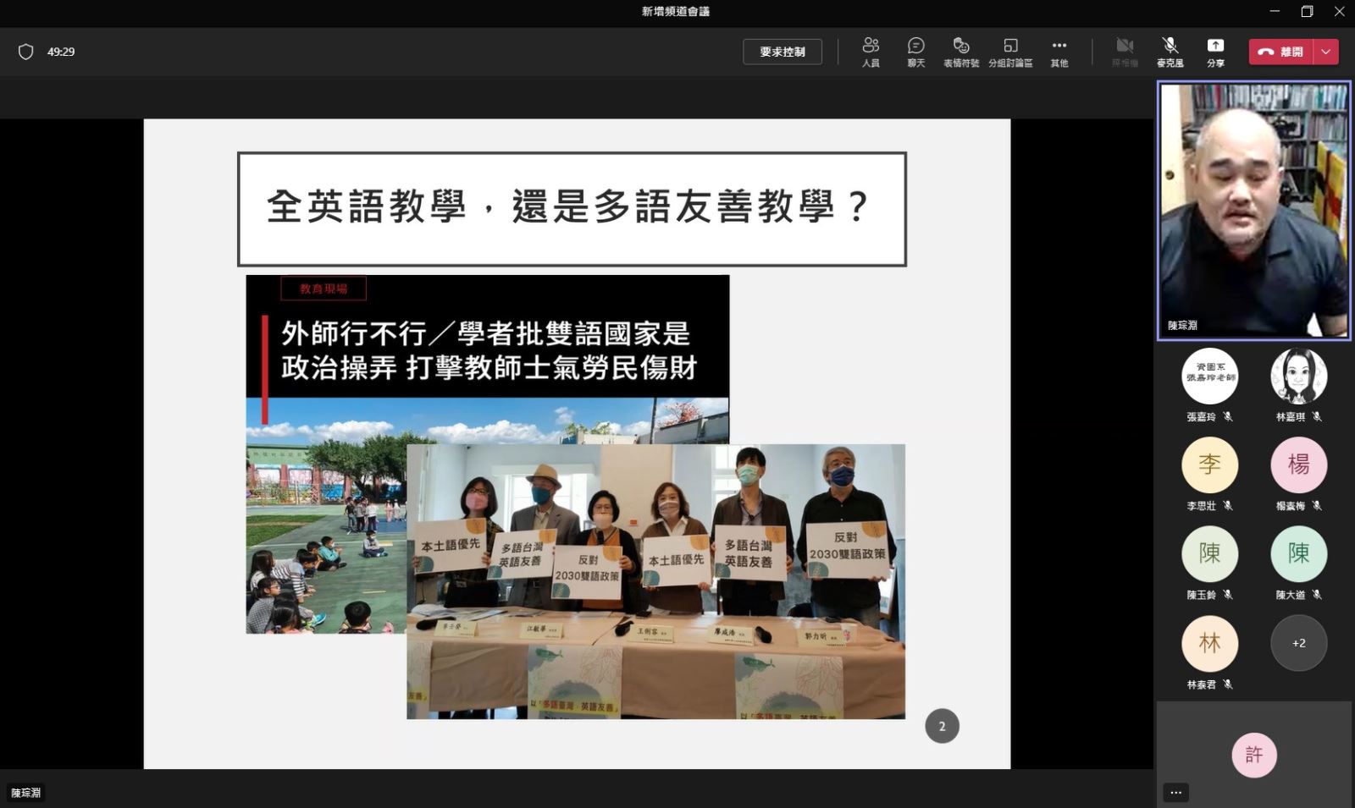
Task: Click the Share (分享) screen icon
Action: (x=1215, y=51)
